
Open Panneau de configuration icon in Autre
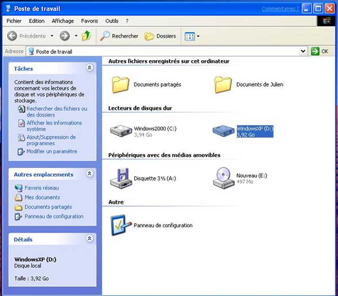121,225
